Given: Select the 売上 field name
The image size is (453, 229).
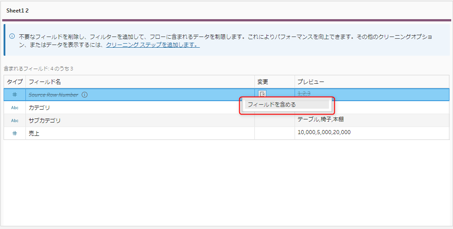Looking at the screenshot, I should 34,133.
